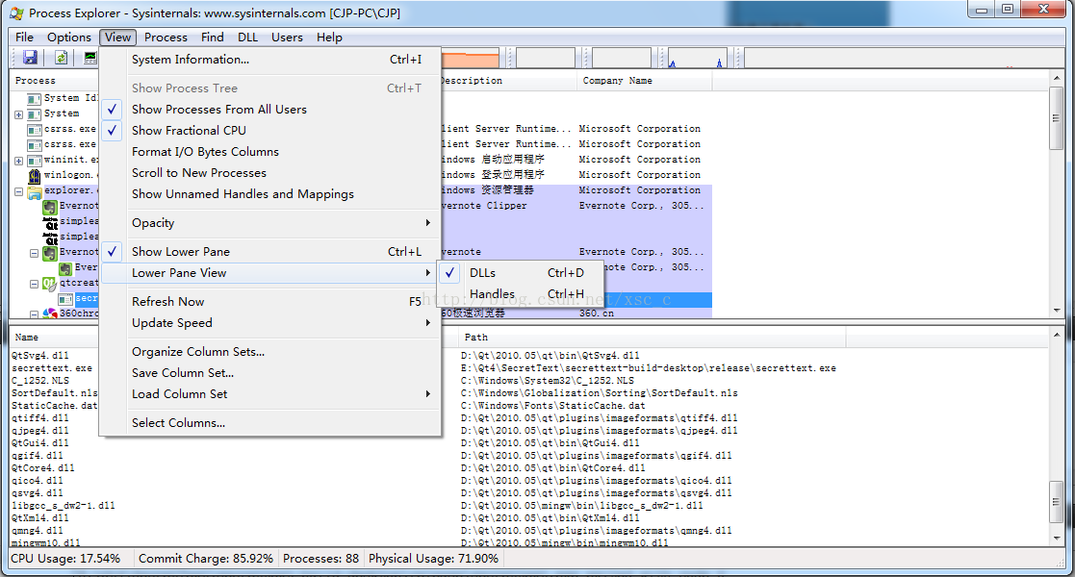Click lower pane vertical scrollbar thumb
1075x577 pixels.
pos(1057,502)
